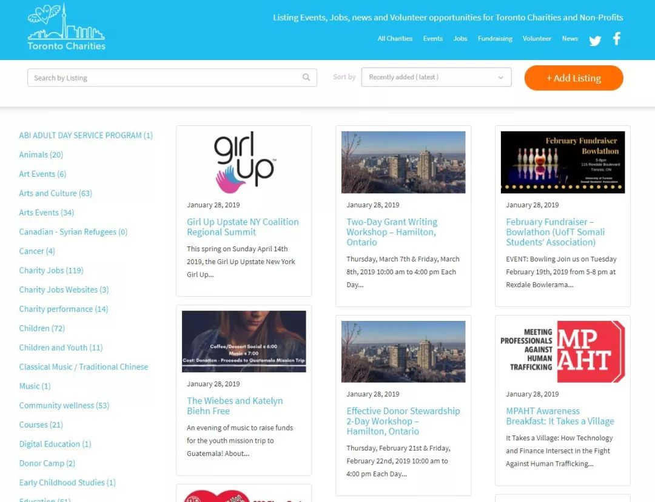Select Charity Jobs (119) category

(51, 270)
